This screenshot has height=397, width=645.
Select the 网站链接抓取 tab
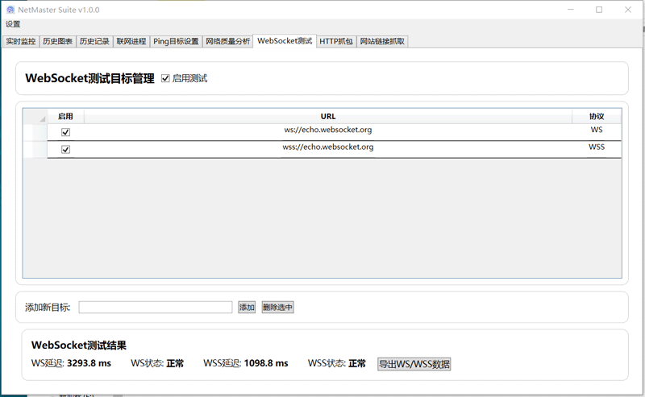(x=382, y=41)
